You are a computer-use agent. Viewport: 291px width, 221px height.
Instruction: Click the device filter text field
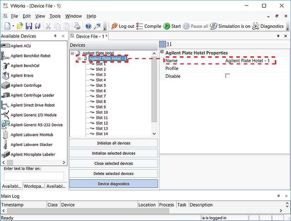(x=34, y=176)
